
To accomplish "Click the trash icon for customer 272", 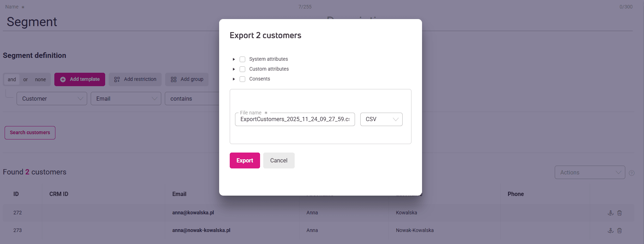I will point(619,213).
